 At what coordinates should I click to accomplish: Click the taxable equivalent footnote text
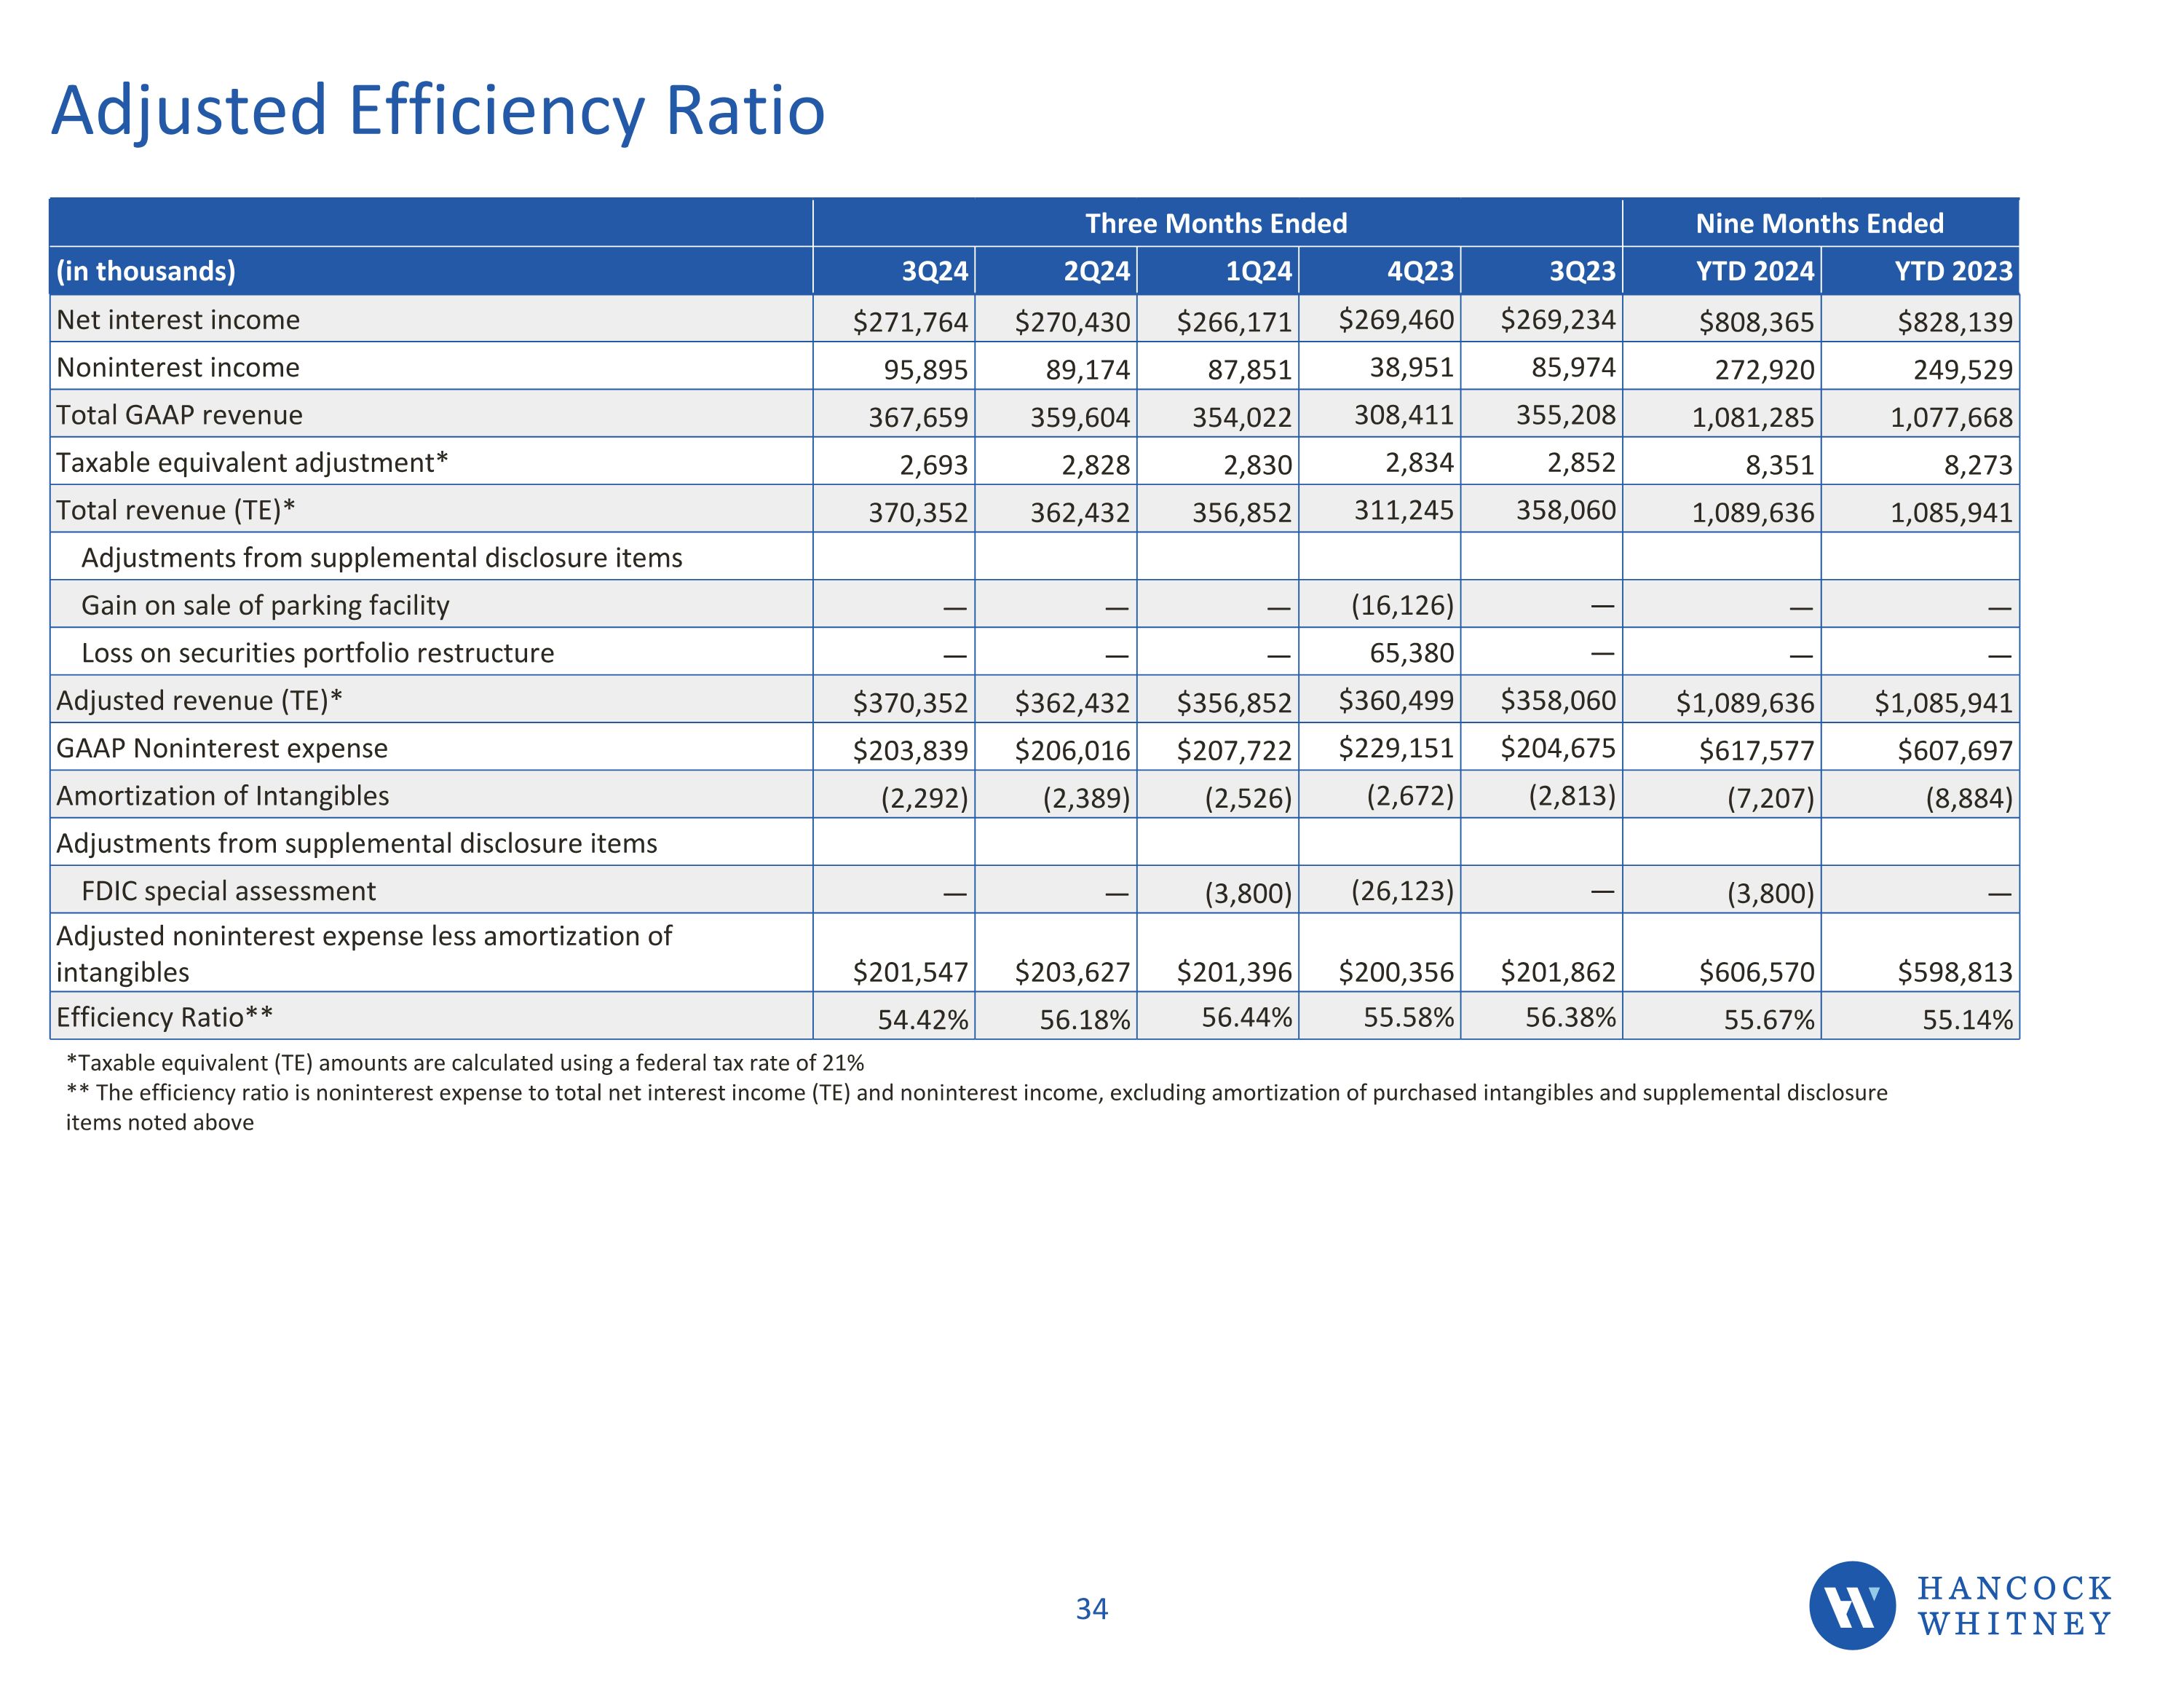click(x=465, y=1063)
